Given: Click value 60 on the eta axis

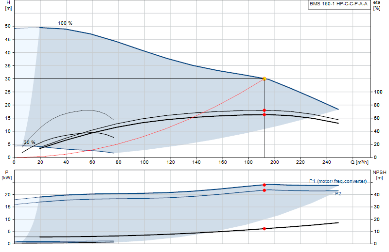Looking at the screenshot, I should click(x=376, y=118).
